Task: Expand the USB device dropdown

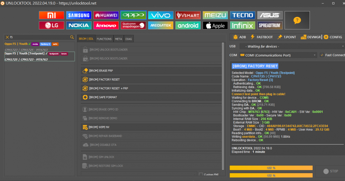Action: coord(292,46)
